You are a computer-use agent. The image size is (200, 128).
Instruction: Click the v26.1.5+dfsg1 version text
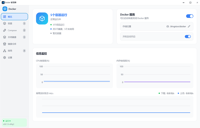coord(8,124)
